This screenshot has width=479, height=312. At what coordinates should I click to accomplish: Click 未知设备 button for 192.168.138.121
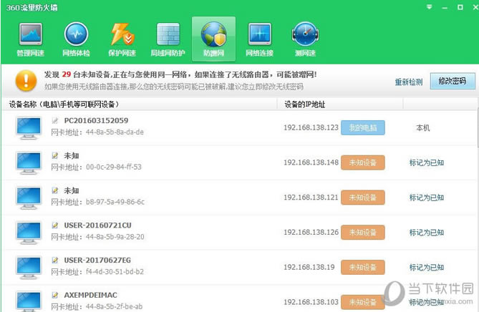tap(362, 198)
